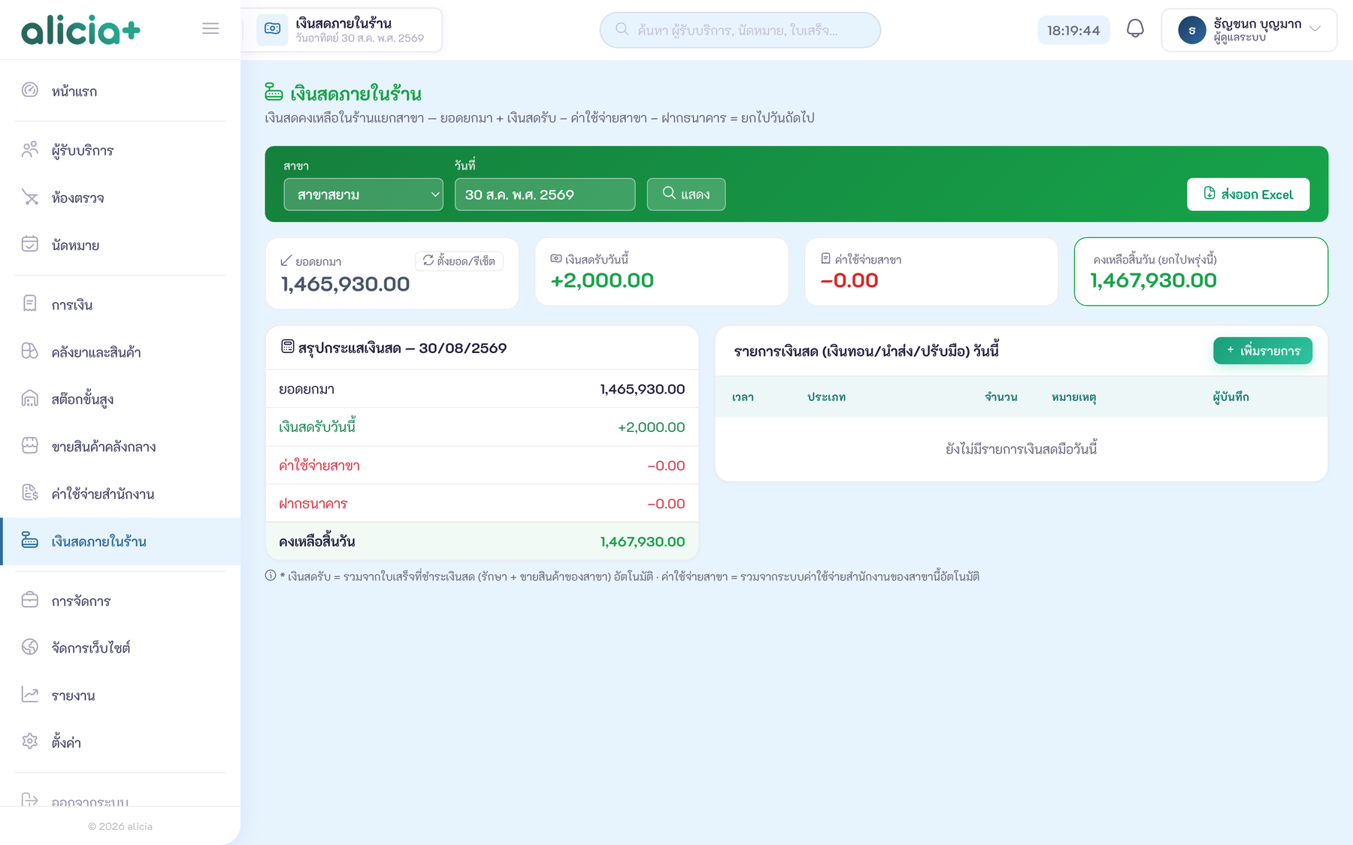
Task: Click the ขายสินค้าคลังกลาง store icon
Action: click(30, 445)
